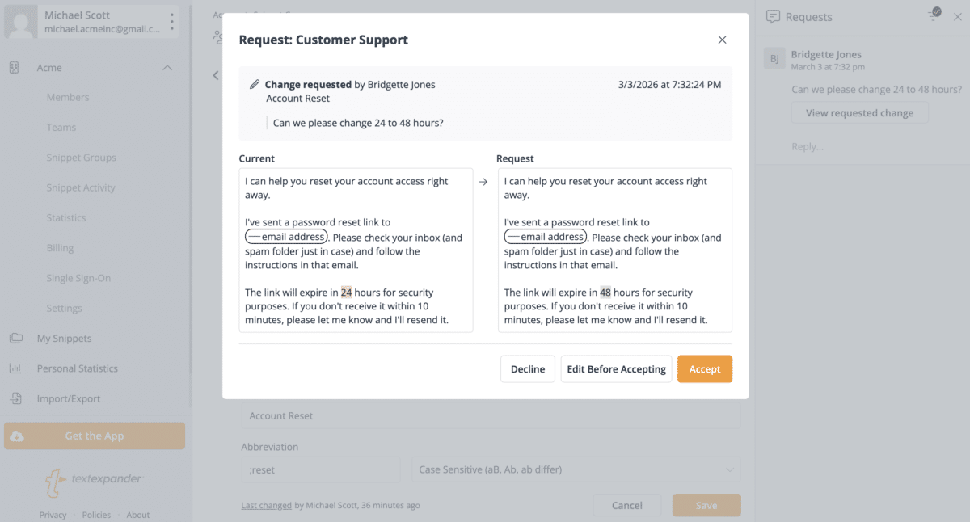The height and width of the screenshot is (522, 970).
Task: Decline the change request
Action: 527,369
